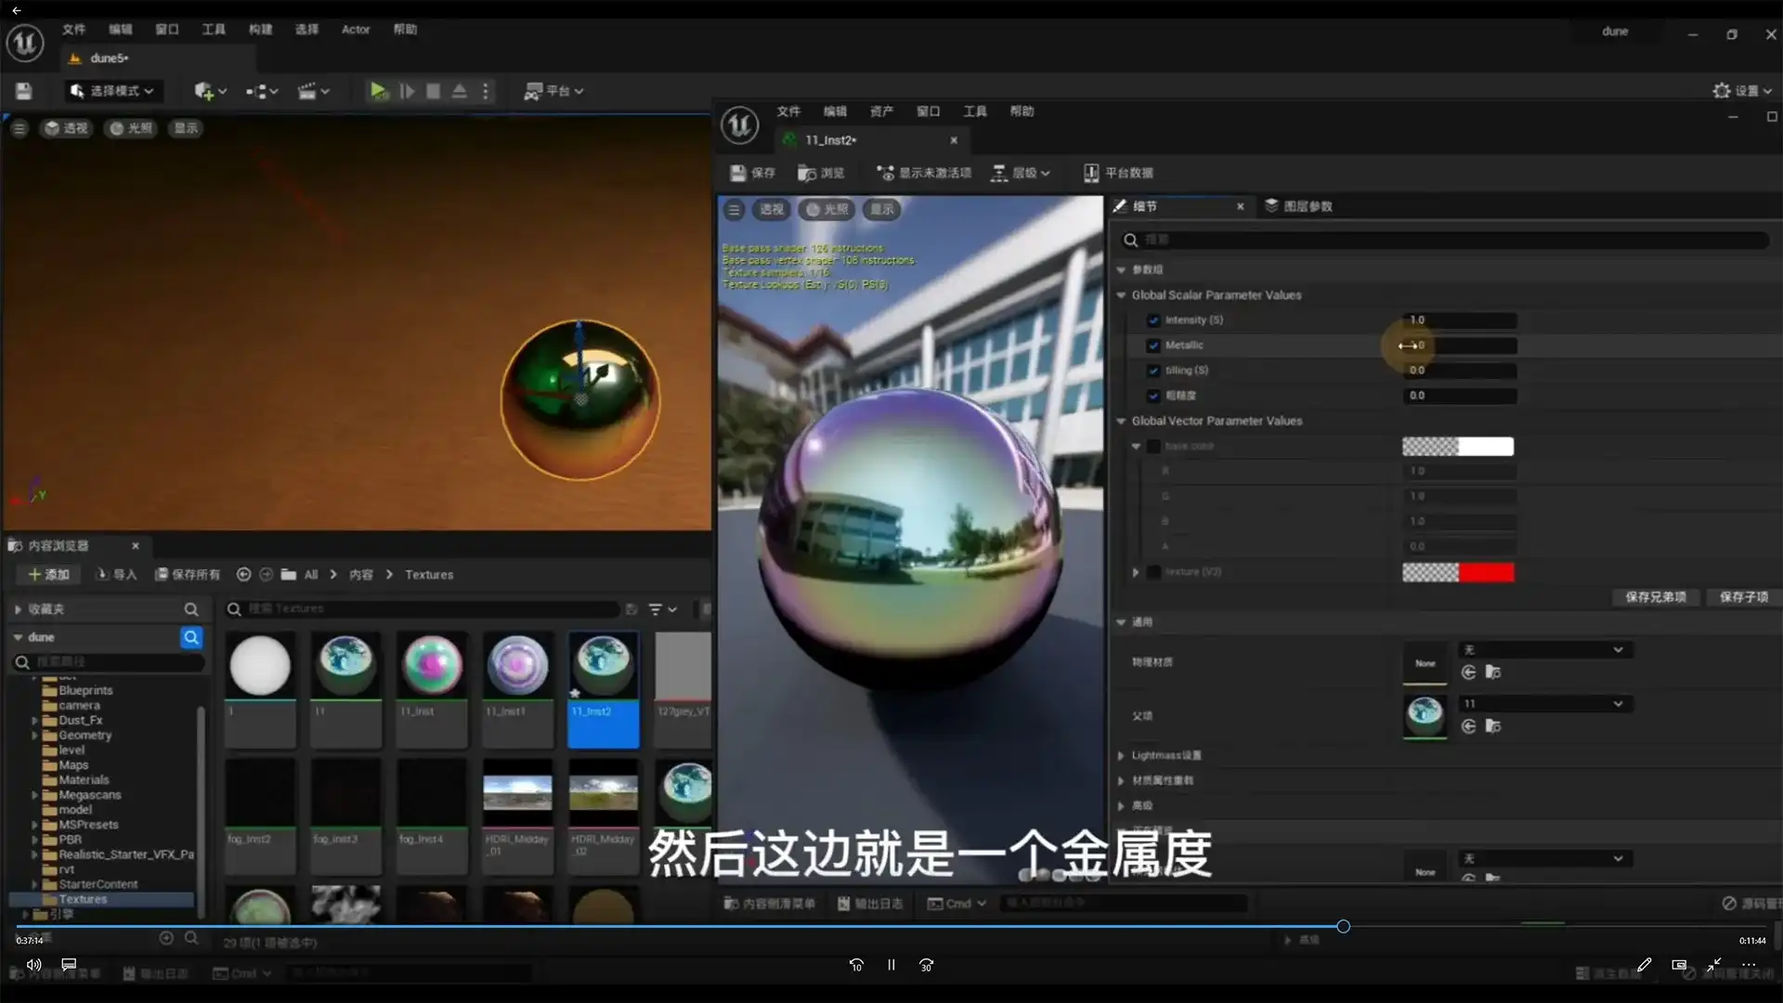1783x1003 pixels.
Task: Click the 添加 add button in content browser
Action: [49, 575]
